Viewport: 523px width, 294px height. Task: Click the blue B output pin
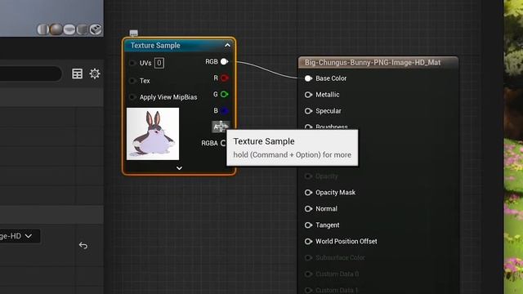(224, 111)
